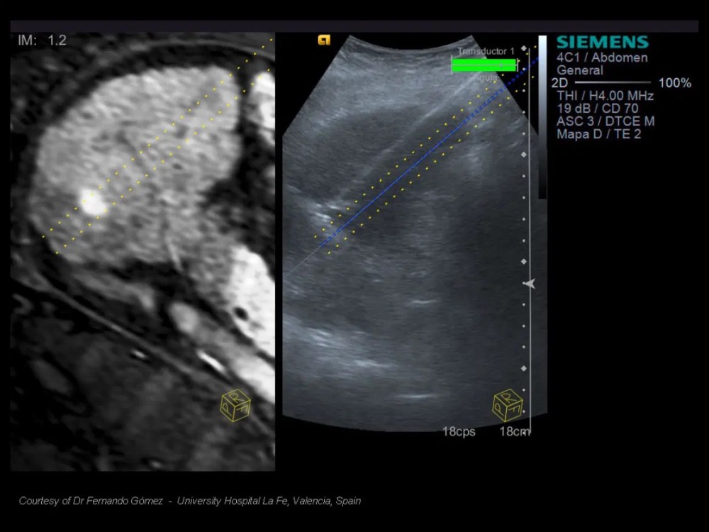Click the 100% power readout
709x532 pixels.
point(674,83)
